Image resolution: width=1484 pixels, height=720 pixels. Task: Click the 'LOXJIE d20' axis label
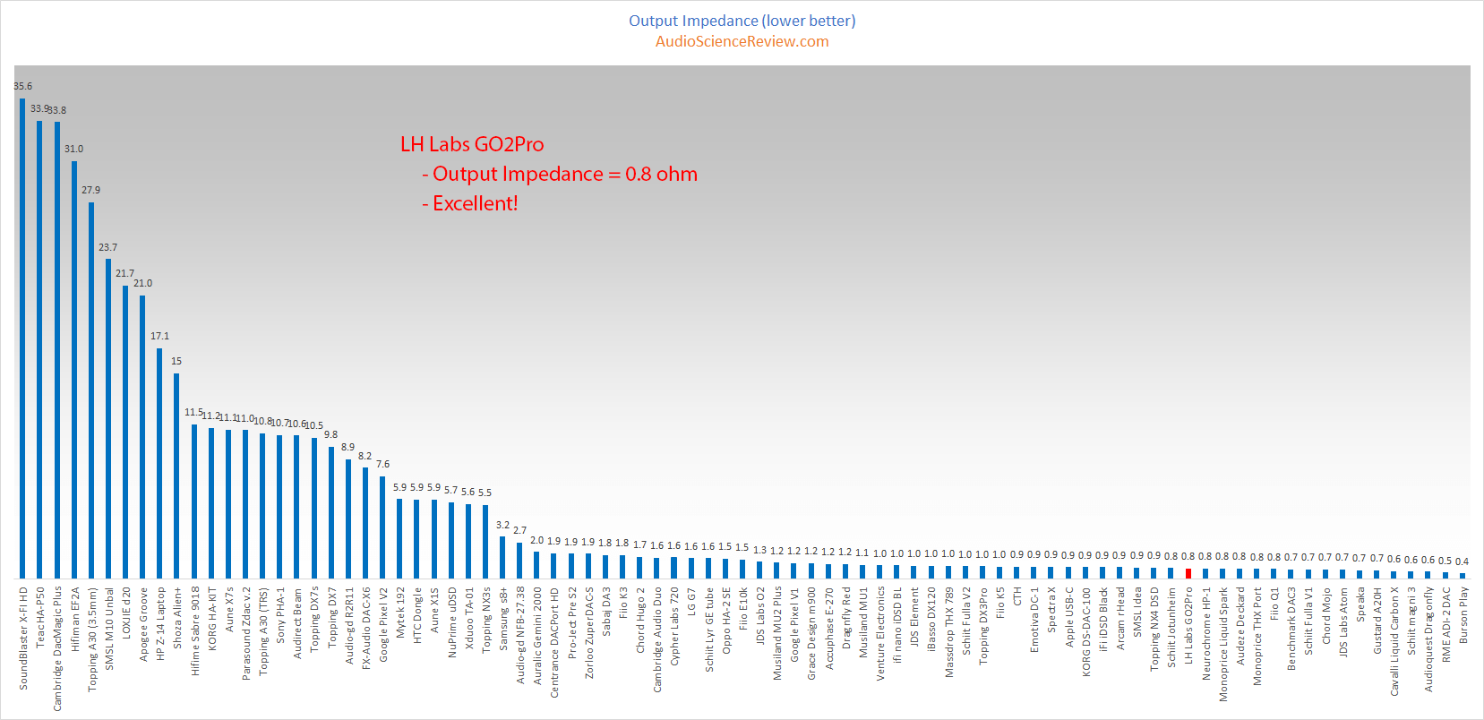pyautogui.click(x=125, y=613)
